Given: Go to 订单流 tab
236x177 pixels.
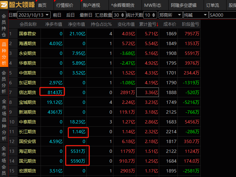Looking at the screenshot, I should point(212,6).
